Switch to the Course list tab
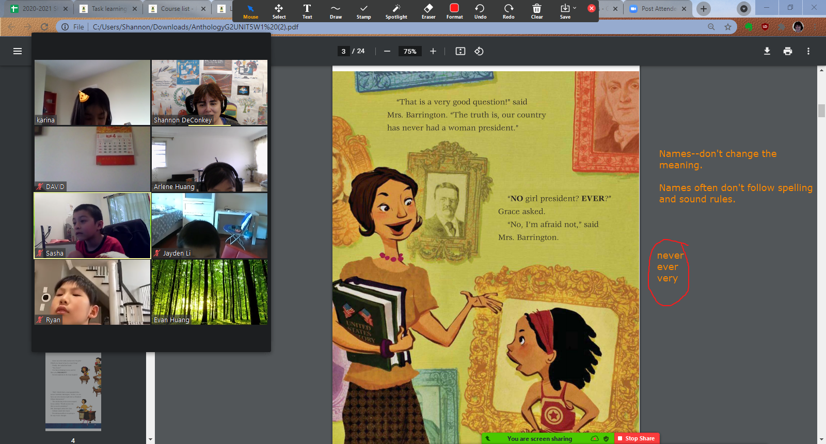 [177, 9]
